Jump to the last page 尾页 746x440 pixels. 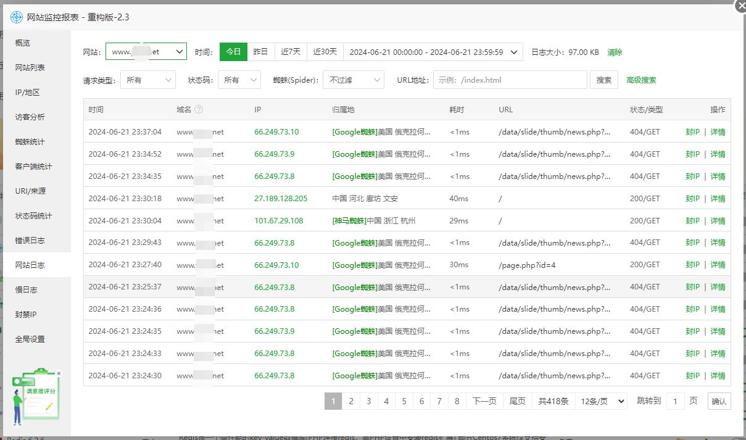[518, 401]
